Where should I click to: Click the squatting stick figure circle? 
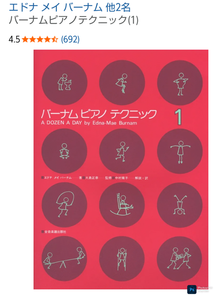pyautogui.click(x=122, y=83)
